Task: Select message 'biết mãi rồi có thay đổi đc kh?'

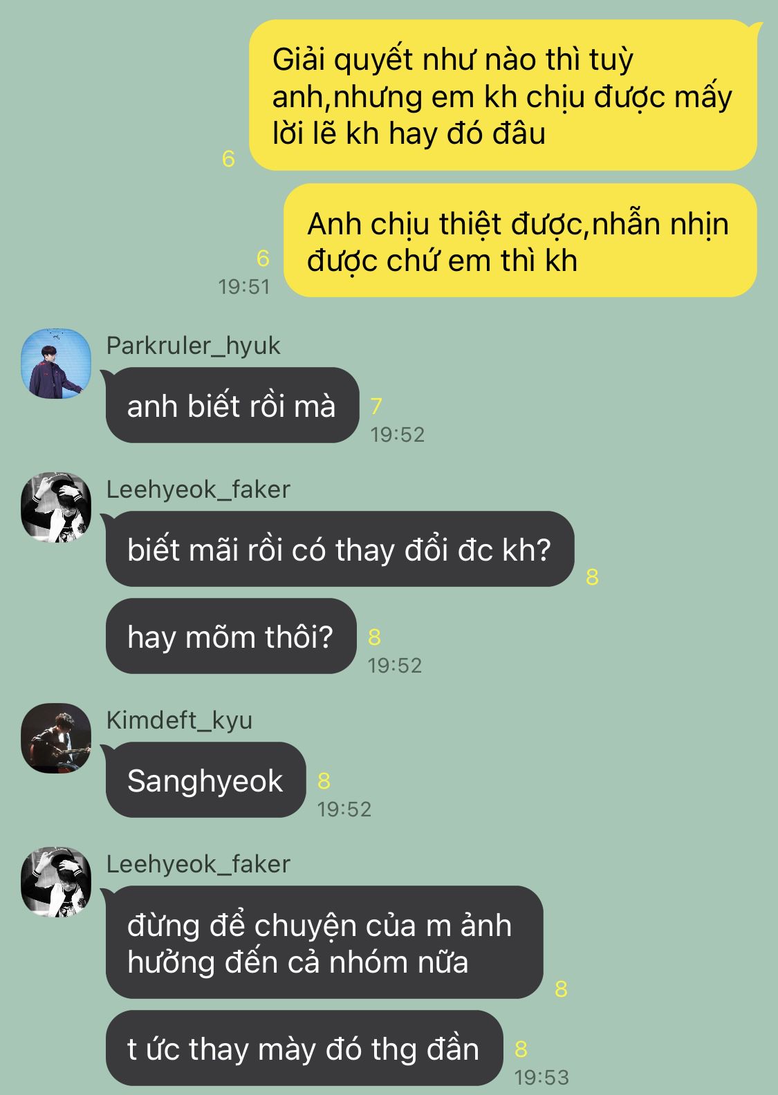Action: [x=340, y=550]
